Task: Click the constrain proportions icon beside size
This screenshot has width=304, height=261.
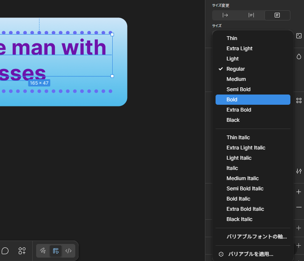Action: (298, 36)
